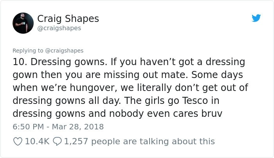Screen dimensions: 274x158
Task: Click the 10.4K likes count
Action: coord(37,141)
